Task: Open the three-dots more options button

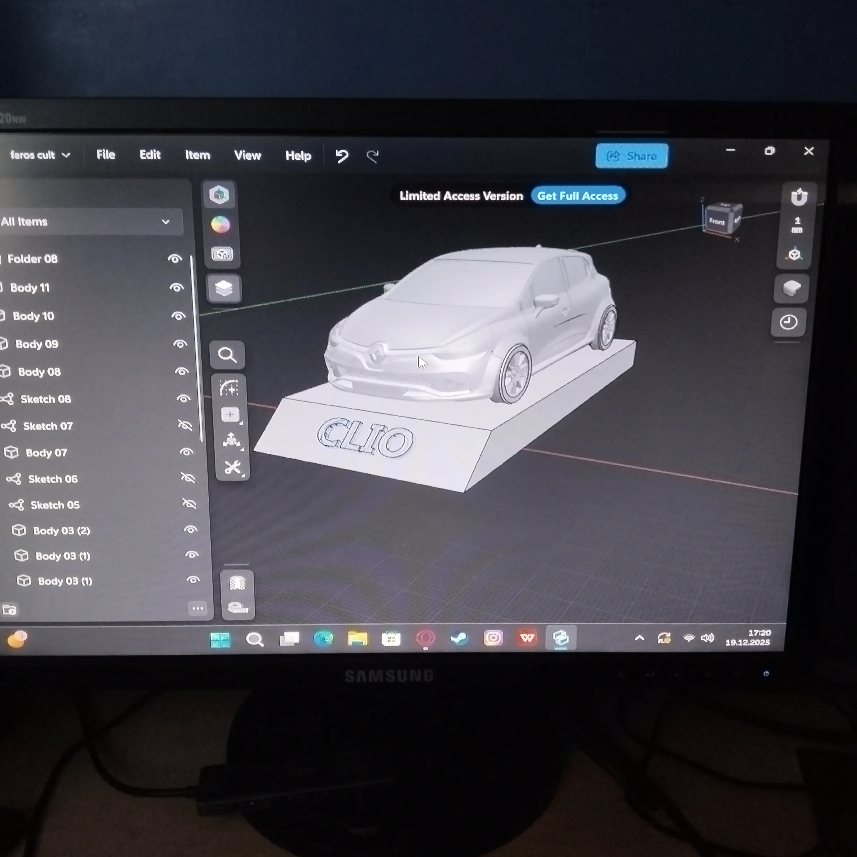Action: pyautogui.click(x=198, y=608)
